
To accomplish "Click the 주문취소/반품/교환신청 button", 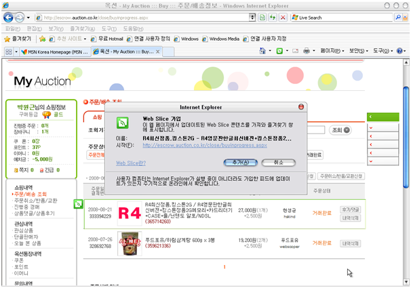I will pos(340,176).
